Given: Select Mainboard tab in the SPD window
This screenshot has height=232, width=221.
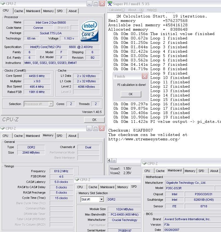Looking at the screenshot, I should [107, 187].
